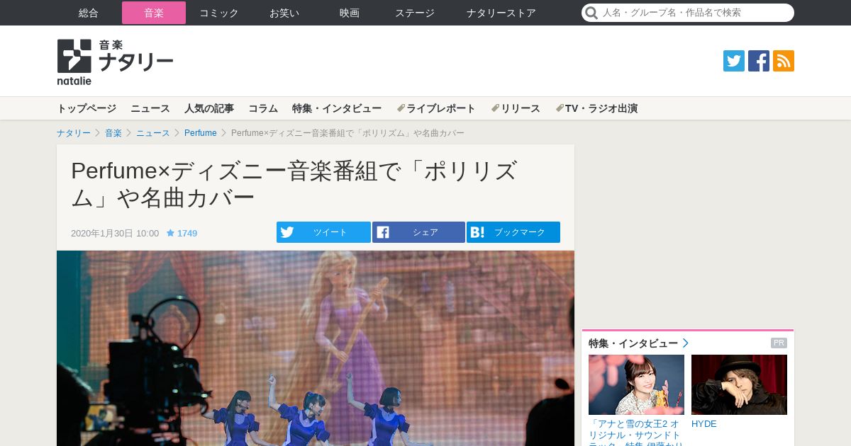Open the Facebook icon in header
Viewport: 851px width, 446px height.
click(x=759, y=61)
